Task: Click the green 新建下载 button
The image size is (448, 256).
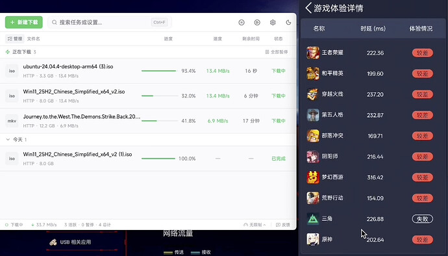Action: click(x=24, y=22)
